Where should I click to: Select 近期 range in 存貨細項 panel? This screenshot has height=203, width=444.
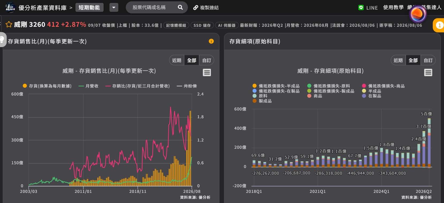pos(398,60)
